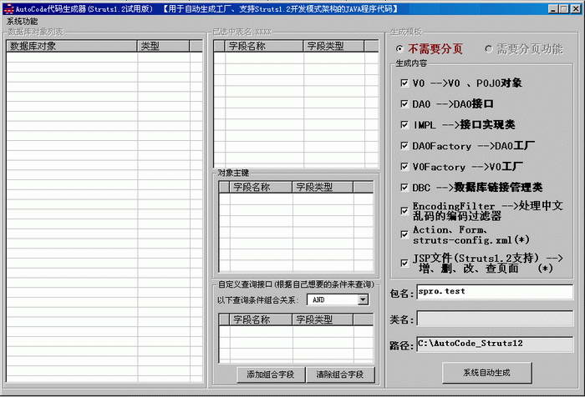
Task: Click the 添加组合字段 button
Action: (271, 374)
